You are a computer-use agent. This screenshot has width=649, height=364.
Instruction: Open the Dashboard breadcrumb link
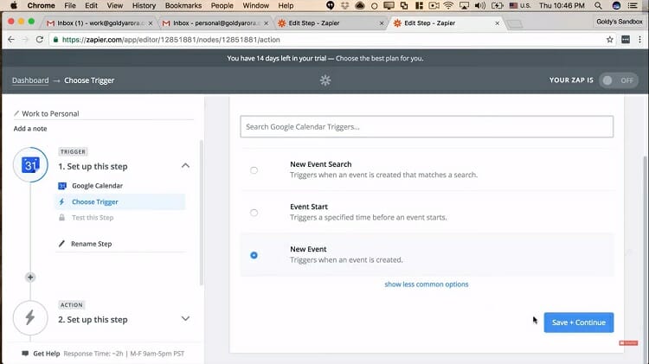(30, 80)
